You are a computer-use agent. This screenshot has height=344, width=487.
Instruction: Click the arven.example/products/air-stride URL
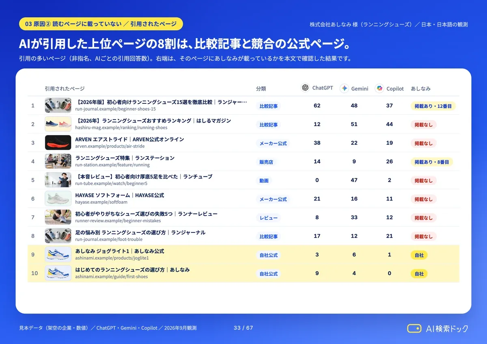click(x=111, y=146)
